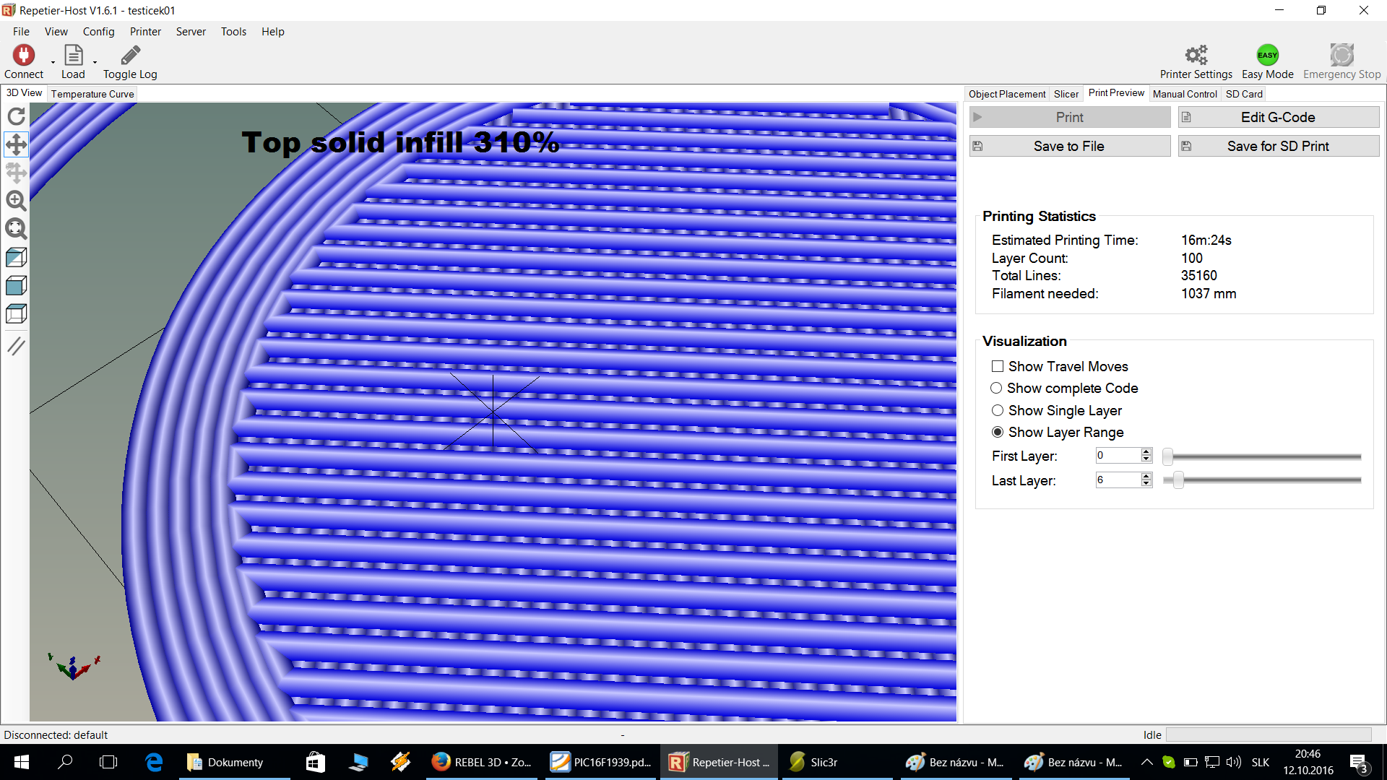Viewport: 1387px width, 780px height.
Task: Open Printer Settings gear icon
Action: click(x=1196, y=56)
